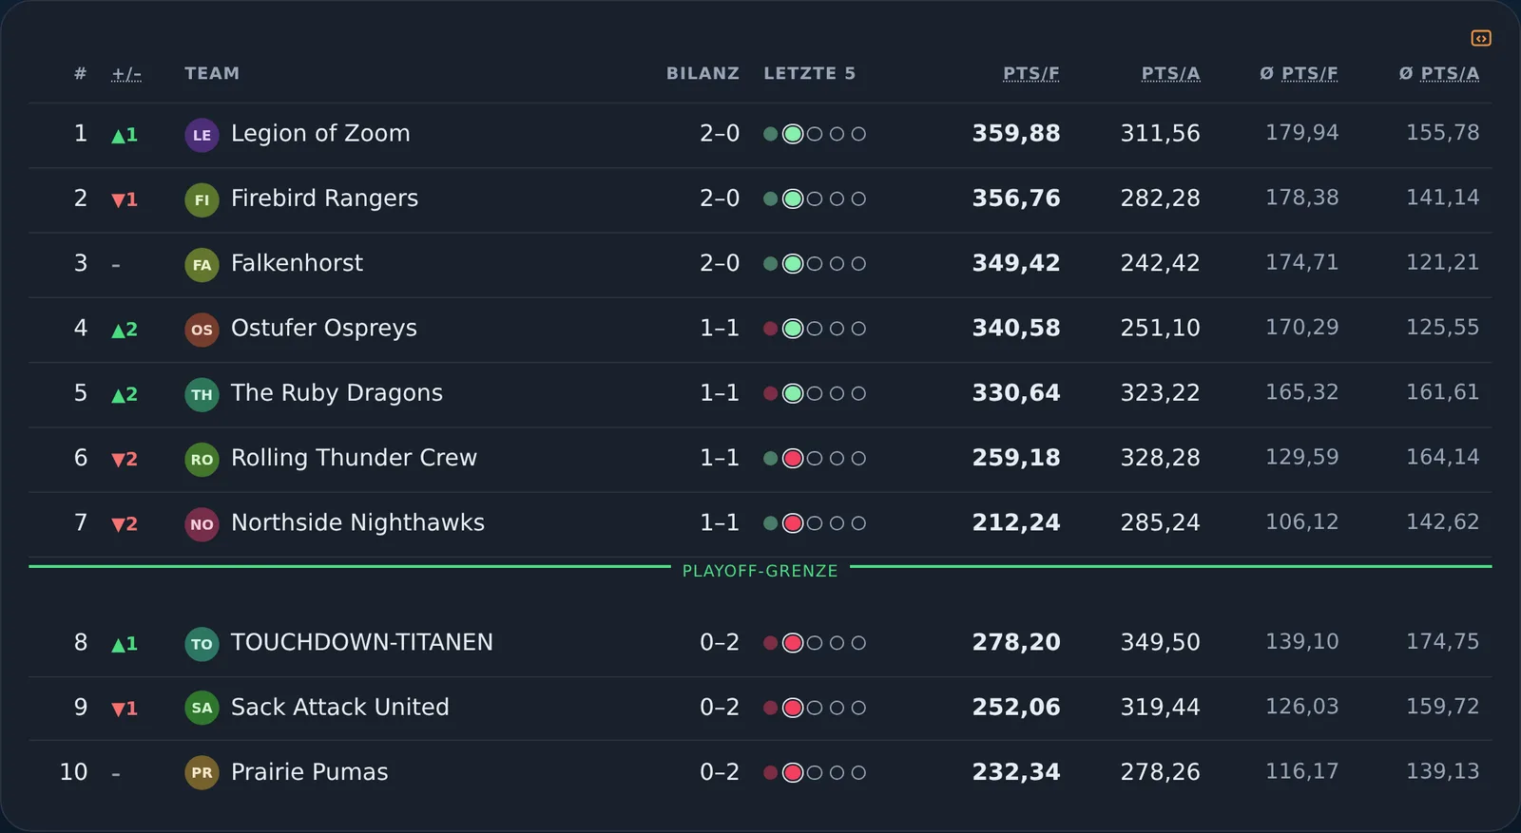Click the Falkenhorst FA avatar
This screenshot has height=833, width=1521.
202,264
